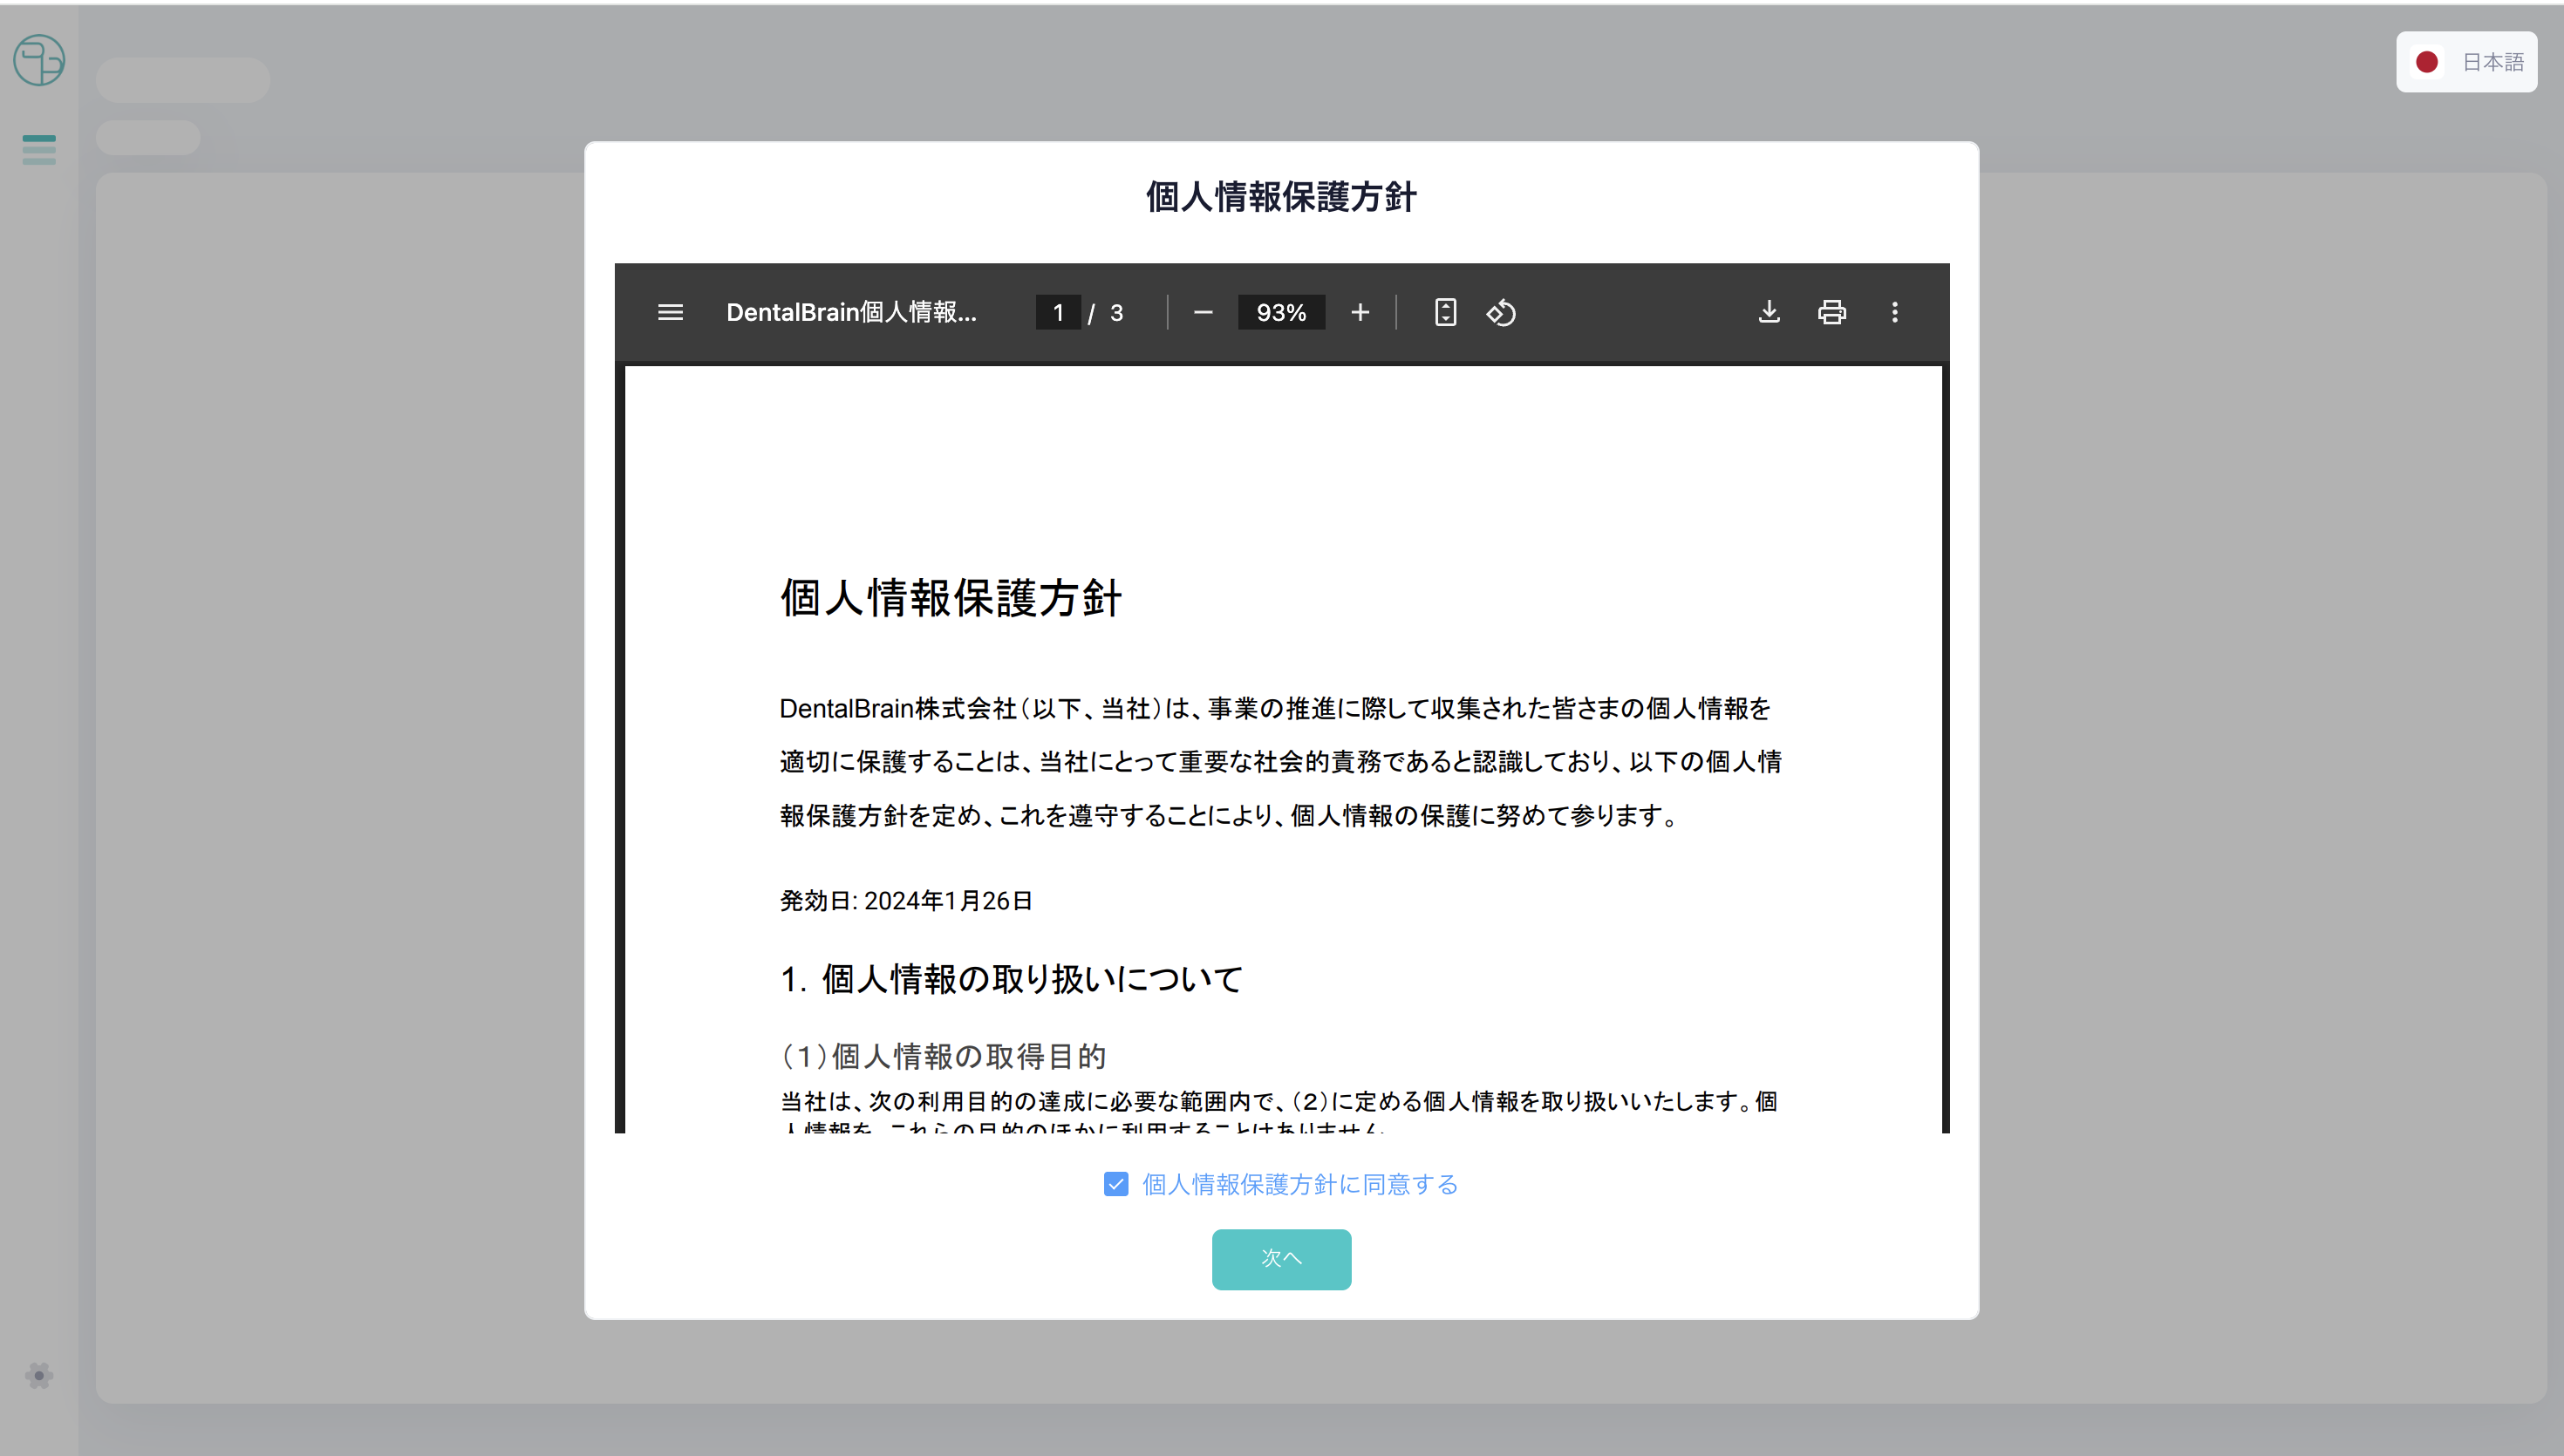2564x1456 pixels.
Task: Print the PDF document
Action: tap(1831, 313)
